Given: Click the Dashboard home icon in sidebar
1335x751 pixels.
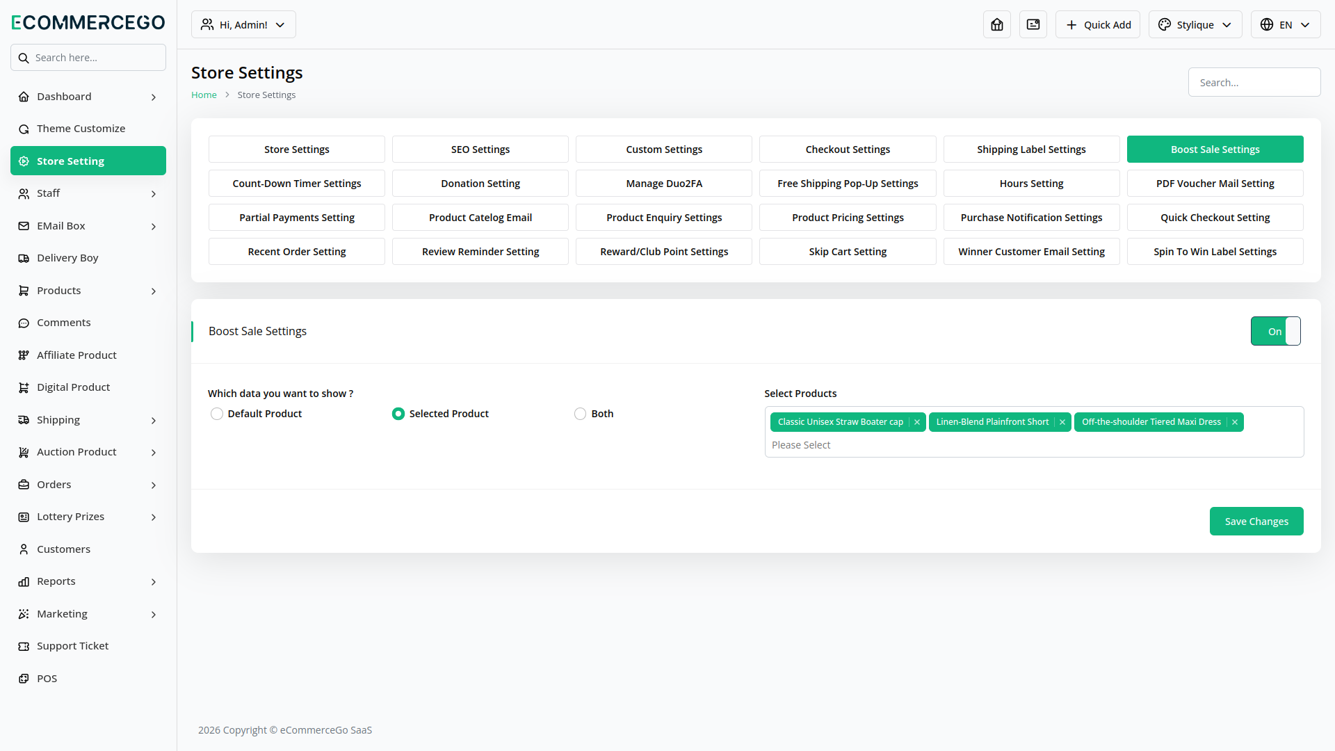Looking at the screenshot, I should 24,97.
